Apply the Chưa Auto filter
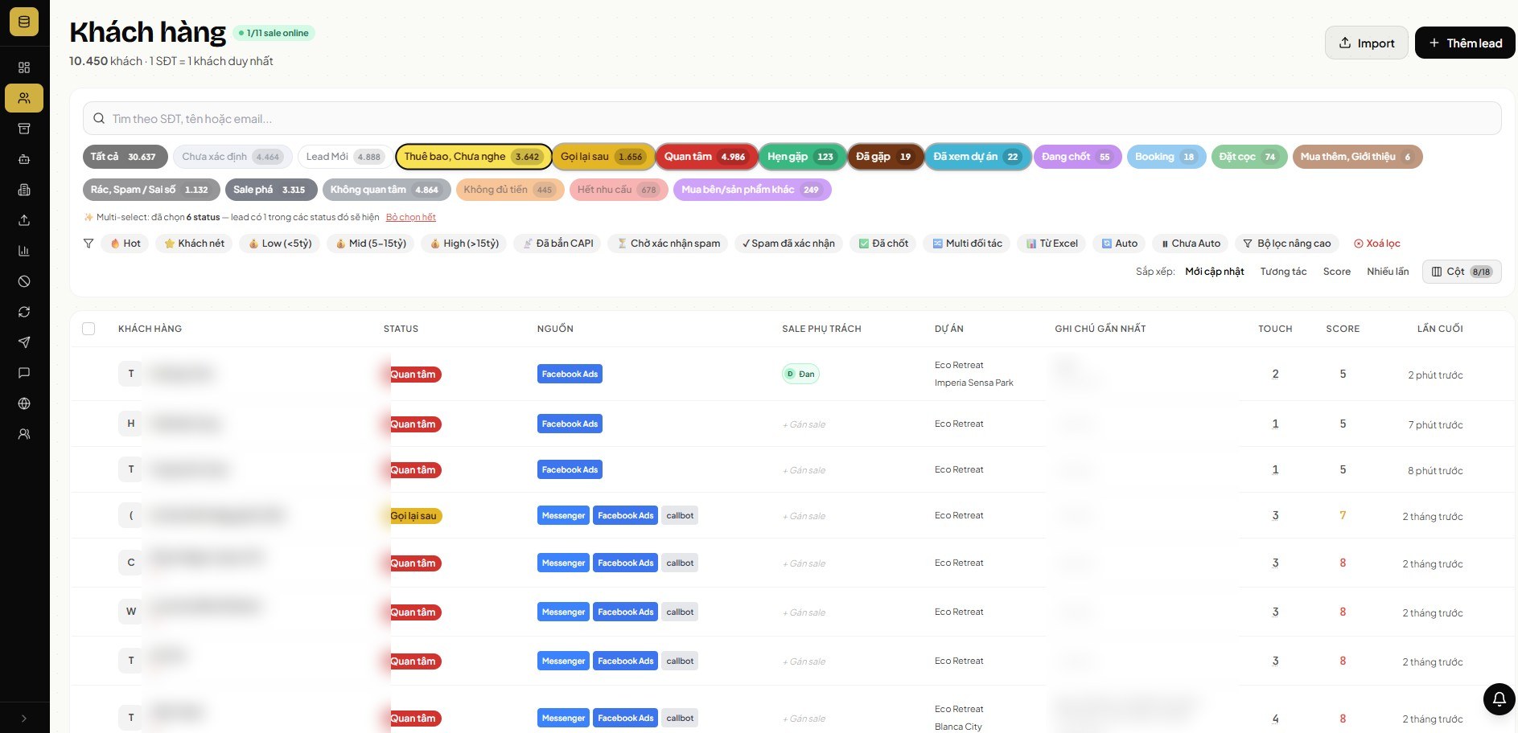This screenshot has height=733, width=1518. click(1190, 244)
